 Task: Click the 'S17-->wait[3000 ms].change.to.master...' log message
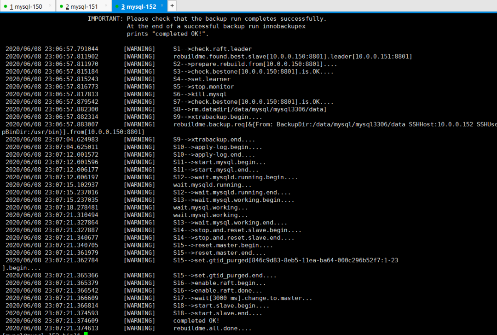coord(243,298)
